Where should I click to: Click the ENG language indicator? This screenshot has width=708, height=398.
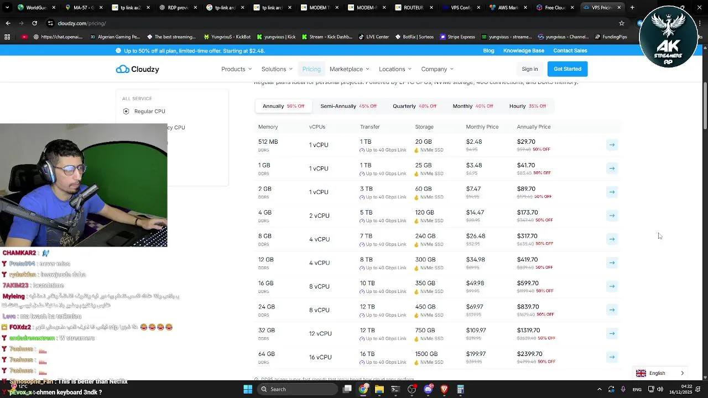coord(637,389)
